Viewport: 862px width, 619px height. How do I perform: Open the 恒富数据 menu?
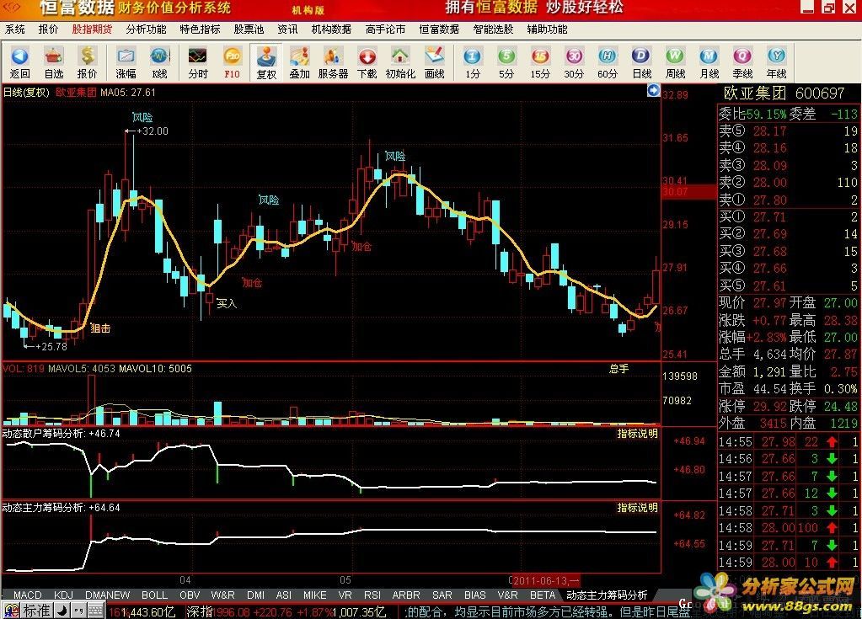click(439, 29)
